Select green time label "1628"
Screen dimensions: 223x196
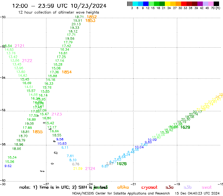[122, 164]
